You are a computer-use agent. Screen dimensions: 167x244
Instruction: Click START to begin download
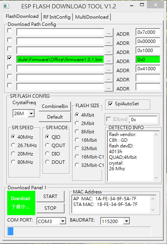tap(50, 196)
